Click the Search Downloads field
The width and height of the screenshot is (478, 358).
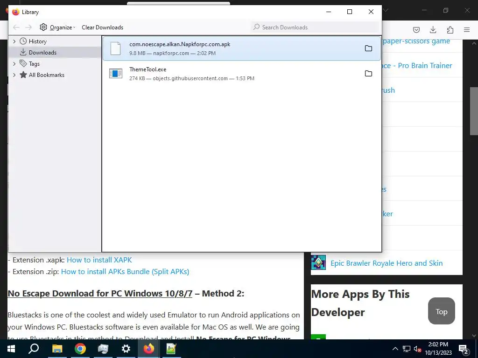(315, 27)
